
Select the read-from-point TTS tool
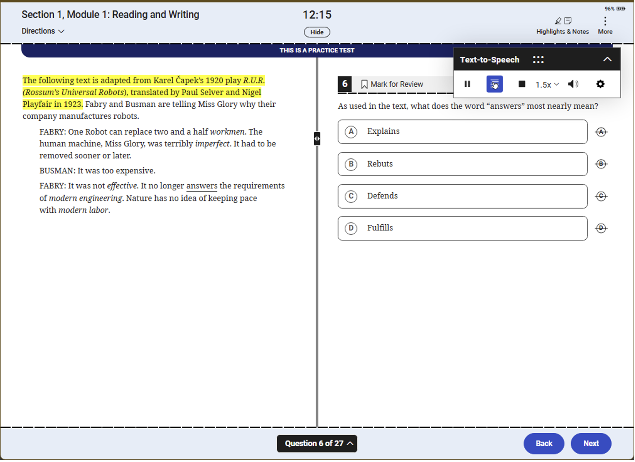[x=495, y=84]
